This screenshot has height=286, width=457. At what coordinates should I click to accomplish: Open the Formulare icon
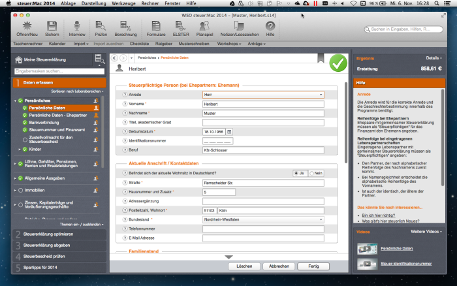pyautogui.click(x=155, y=25)
